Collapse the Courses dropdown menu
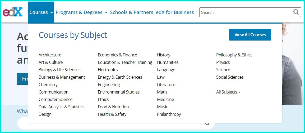This screenshot has height=133, width=305. point(41,12)
